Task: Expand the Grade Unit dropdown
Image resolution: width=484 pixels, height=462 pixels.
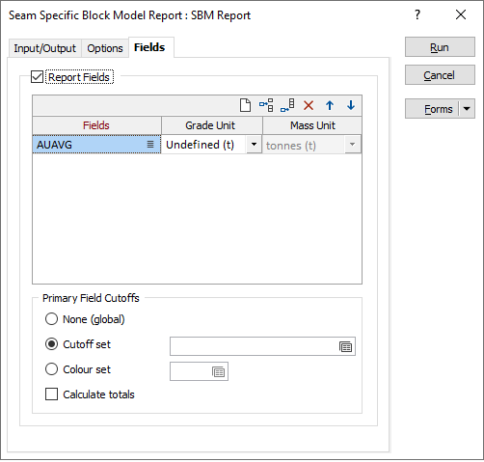Action: (254, 145)
